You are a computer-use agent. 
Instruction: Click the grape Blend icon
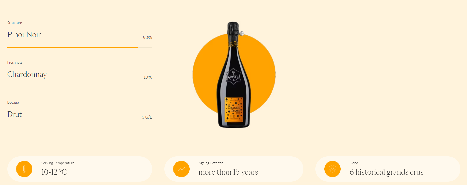332,169
